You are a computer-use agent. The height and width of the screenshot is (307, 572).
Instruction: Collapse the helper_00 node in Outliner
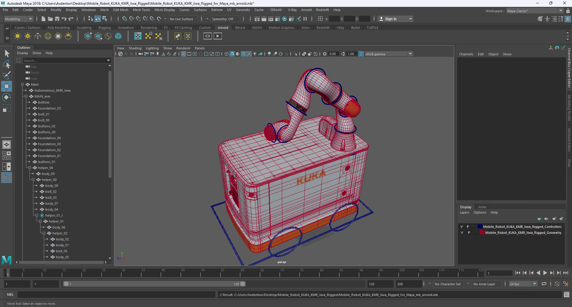point(33,180)
